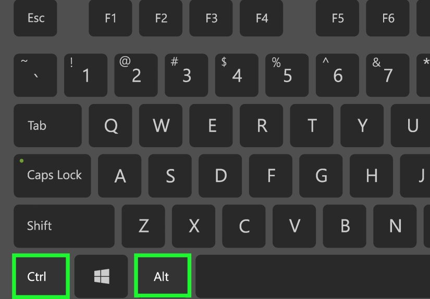Click the letter S key
The width and height of the screenshot is (430, 299).
point(170,176)
